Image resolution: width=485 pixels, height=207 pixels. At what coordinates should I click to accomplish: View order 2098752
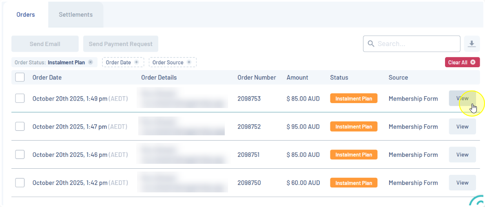(x=462, y=127)
